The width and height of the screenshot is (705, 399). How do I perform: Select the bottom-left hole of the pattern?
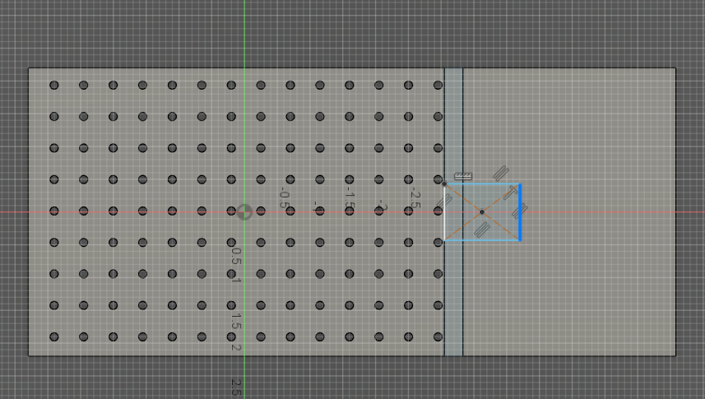coord(54,336)
